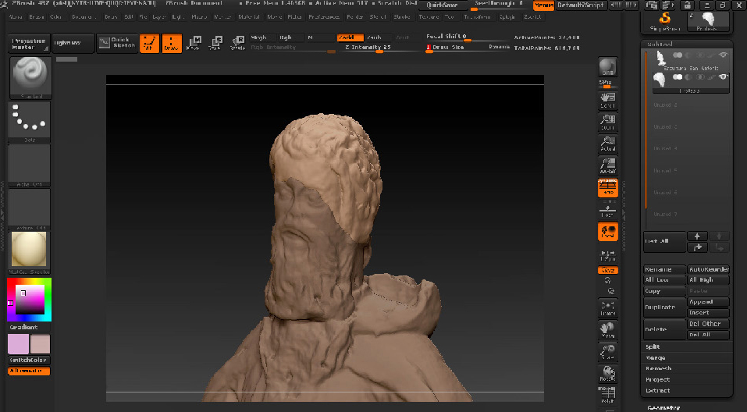This screenshot has height=412, width=747.
Task: Click the Actual size icon
Action: coord(607,144)
